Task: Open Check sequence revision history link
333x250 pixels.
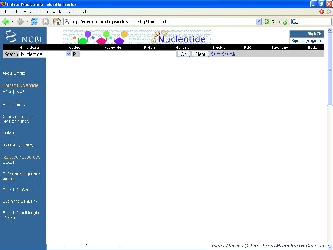Action: coord(18,119)
